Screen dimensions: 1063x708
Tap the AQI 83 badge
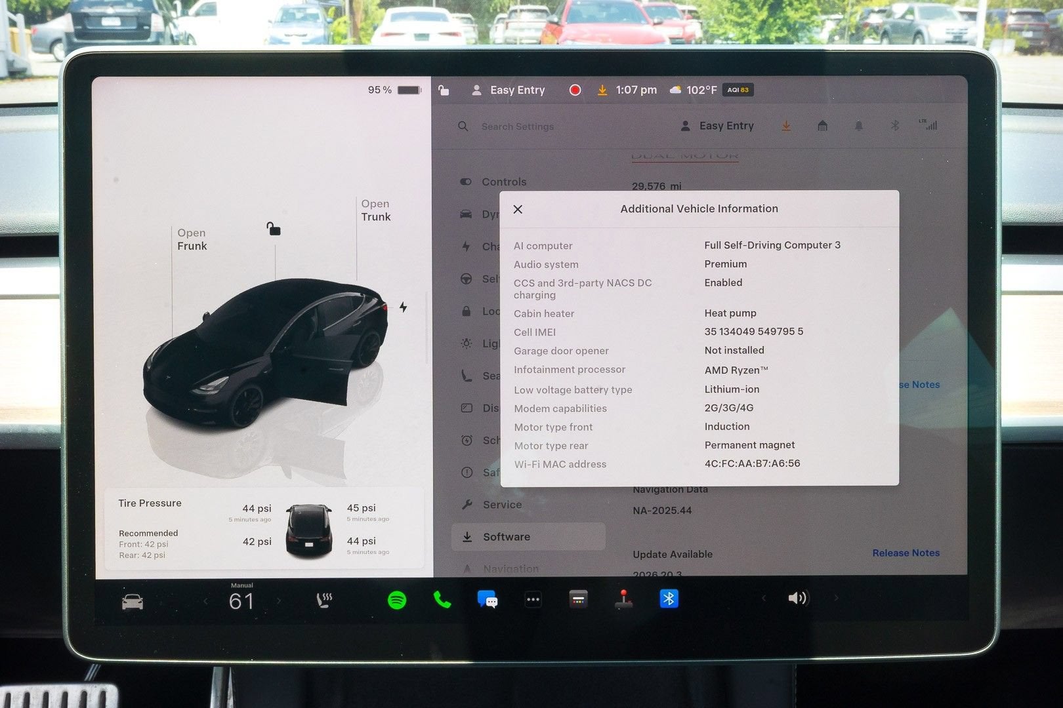tap(738, 90)
